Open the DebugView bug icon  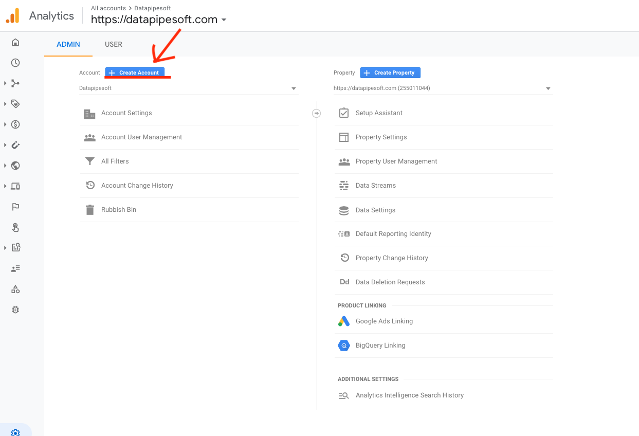(15, 310)
